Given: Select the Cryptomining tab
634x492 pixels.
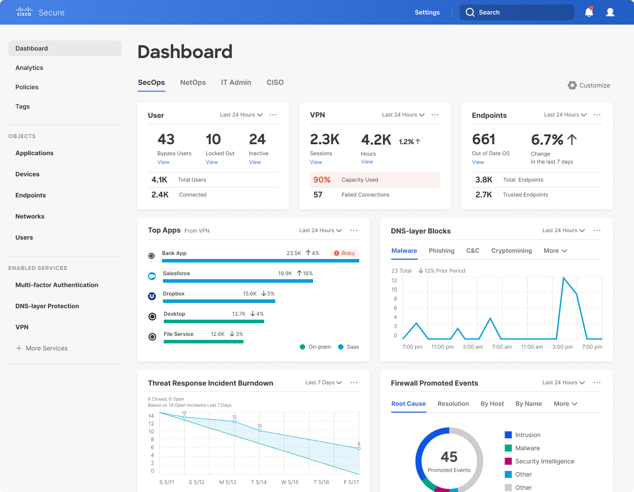Looking at the screenshot, I should [x=512, y=251].
